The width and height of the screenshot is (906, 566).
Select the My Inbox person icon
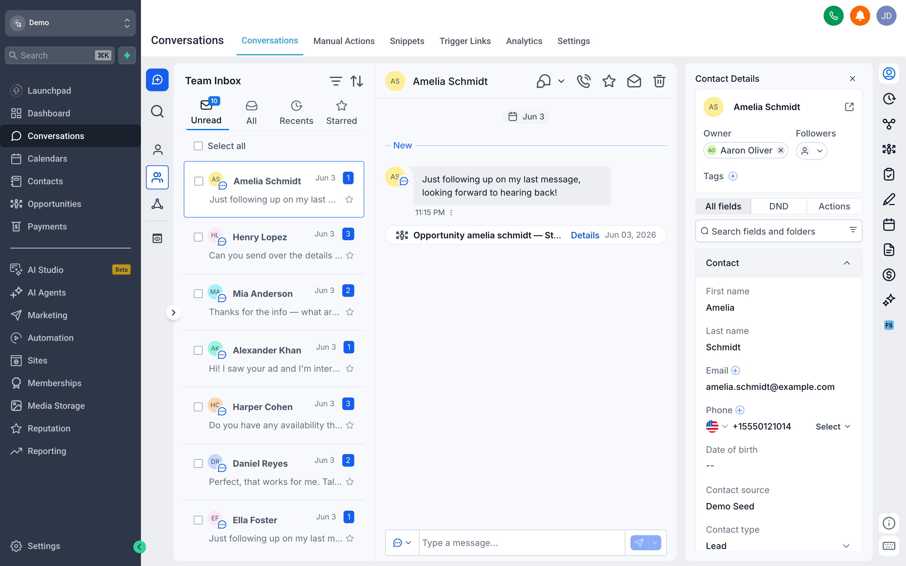158,150
